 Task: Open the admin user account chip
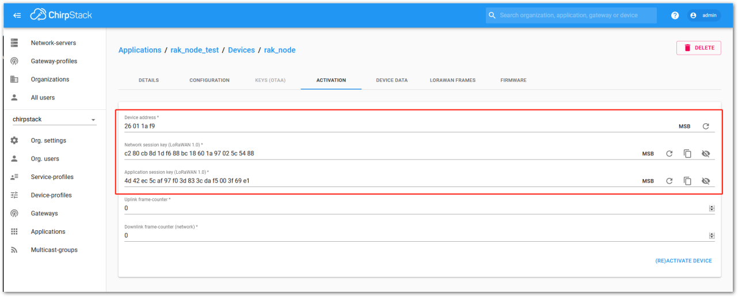click(x=704, y=16)
